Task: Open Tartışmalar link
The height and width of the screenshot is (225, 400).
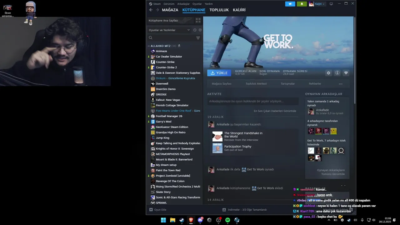Action: 288,84
